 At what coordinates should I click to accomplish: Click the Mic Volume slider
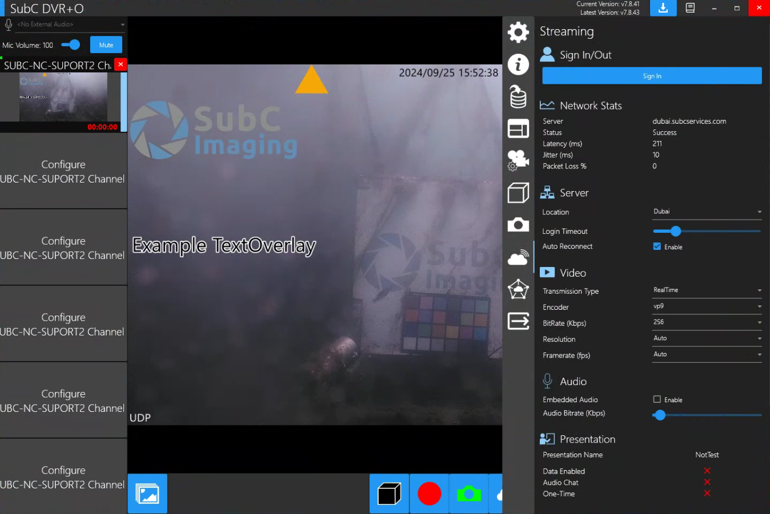(x=71, y=44)
